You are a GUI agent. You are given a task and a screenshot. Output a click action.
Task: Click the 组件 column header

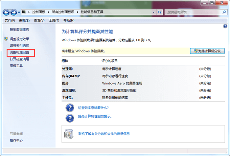click(x=65, y=61)
